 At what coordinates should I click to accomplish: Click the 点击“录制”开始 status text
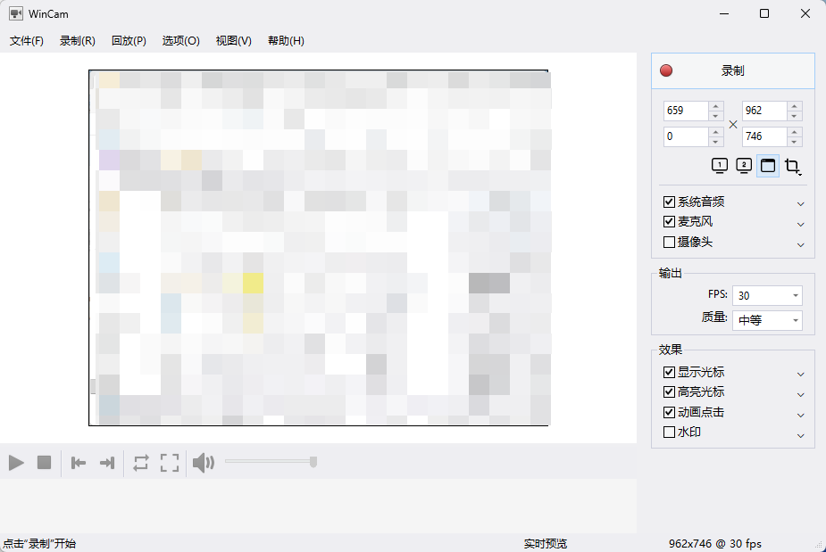(x=39, y=544)
